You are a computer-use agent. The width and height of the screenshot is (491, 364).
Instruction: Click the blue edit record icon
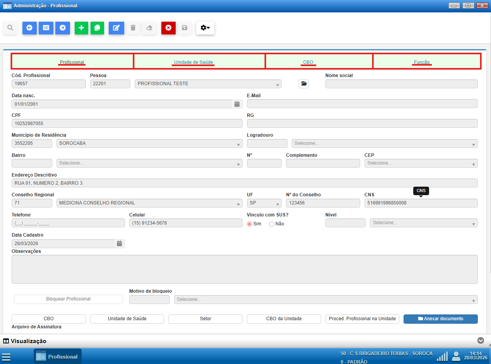point(116,28)
